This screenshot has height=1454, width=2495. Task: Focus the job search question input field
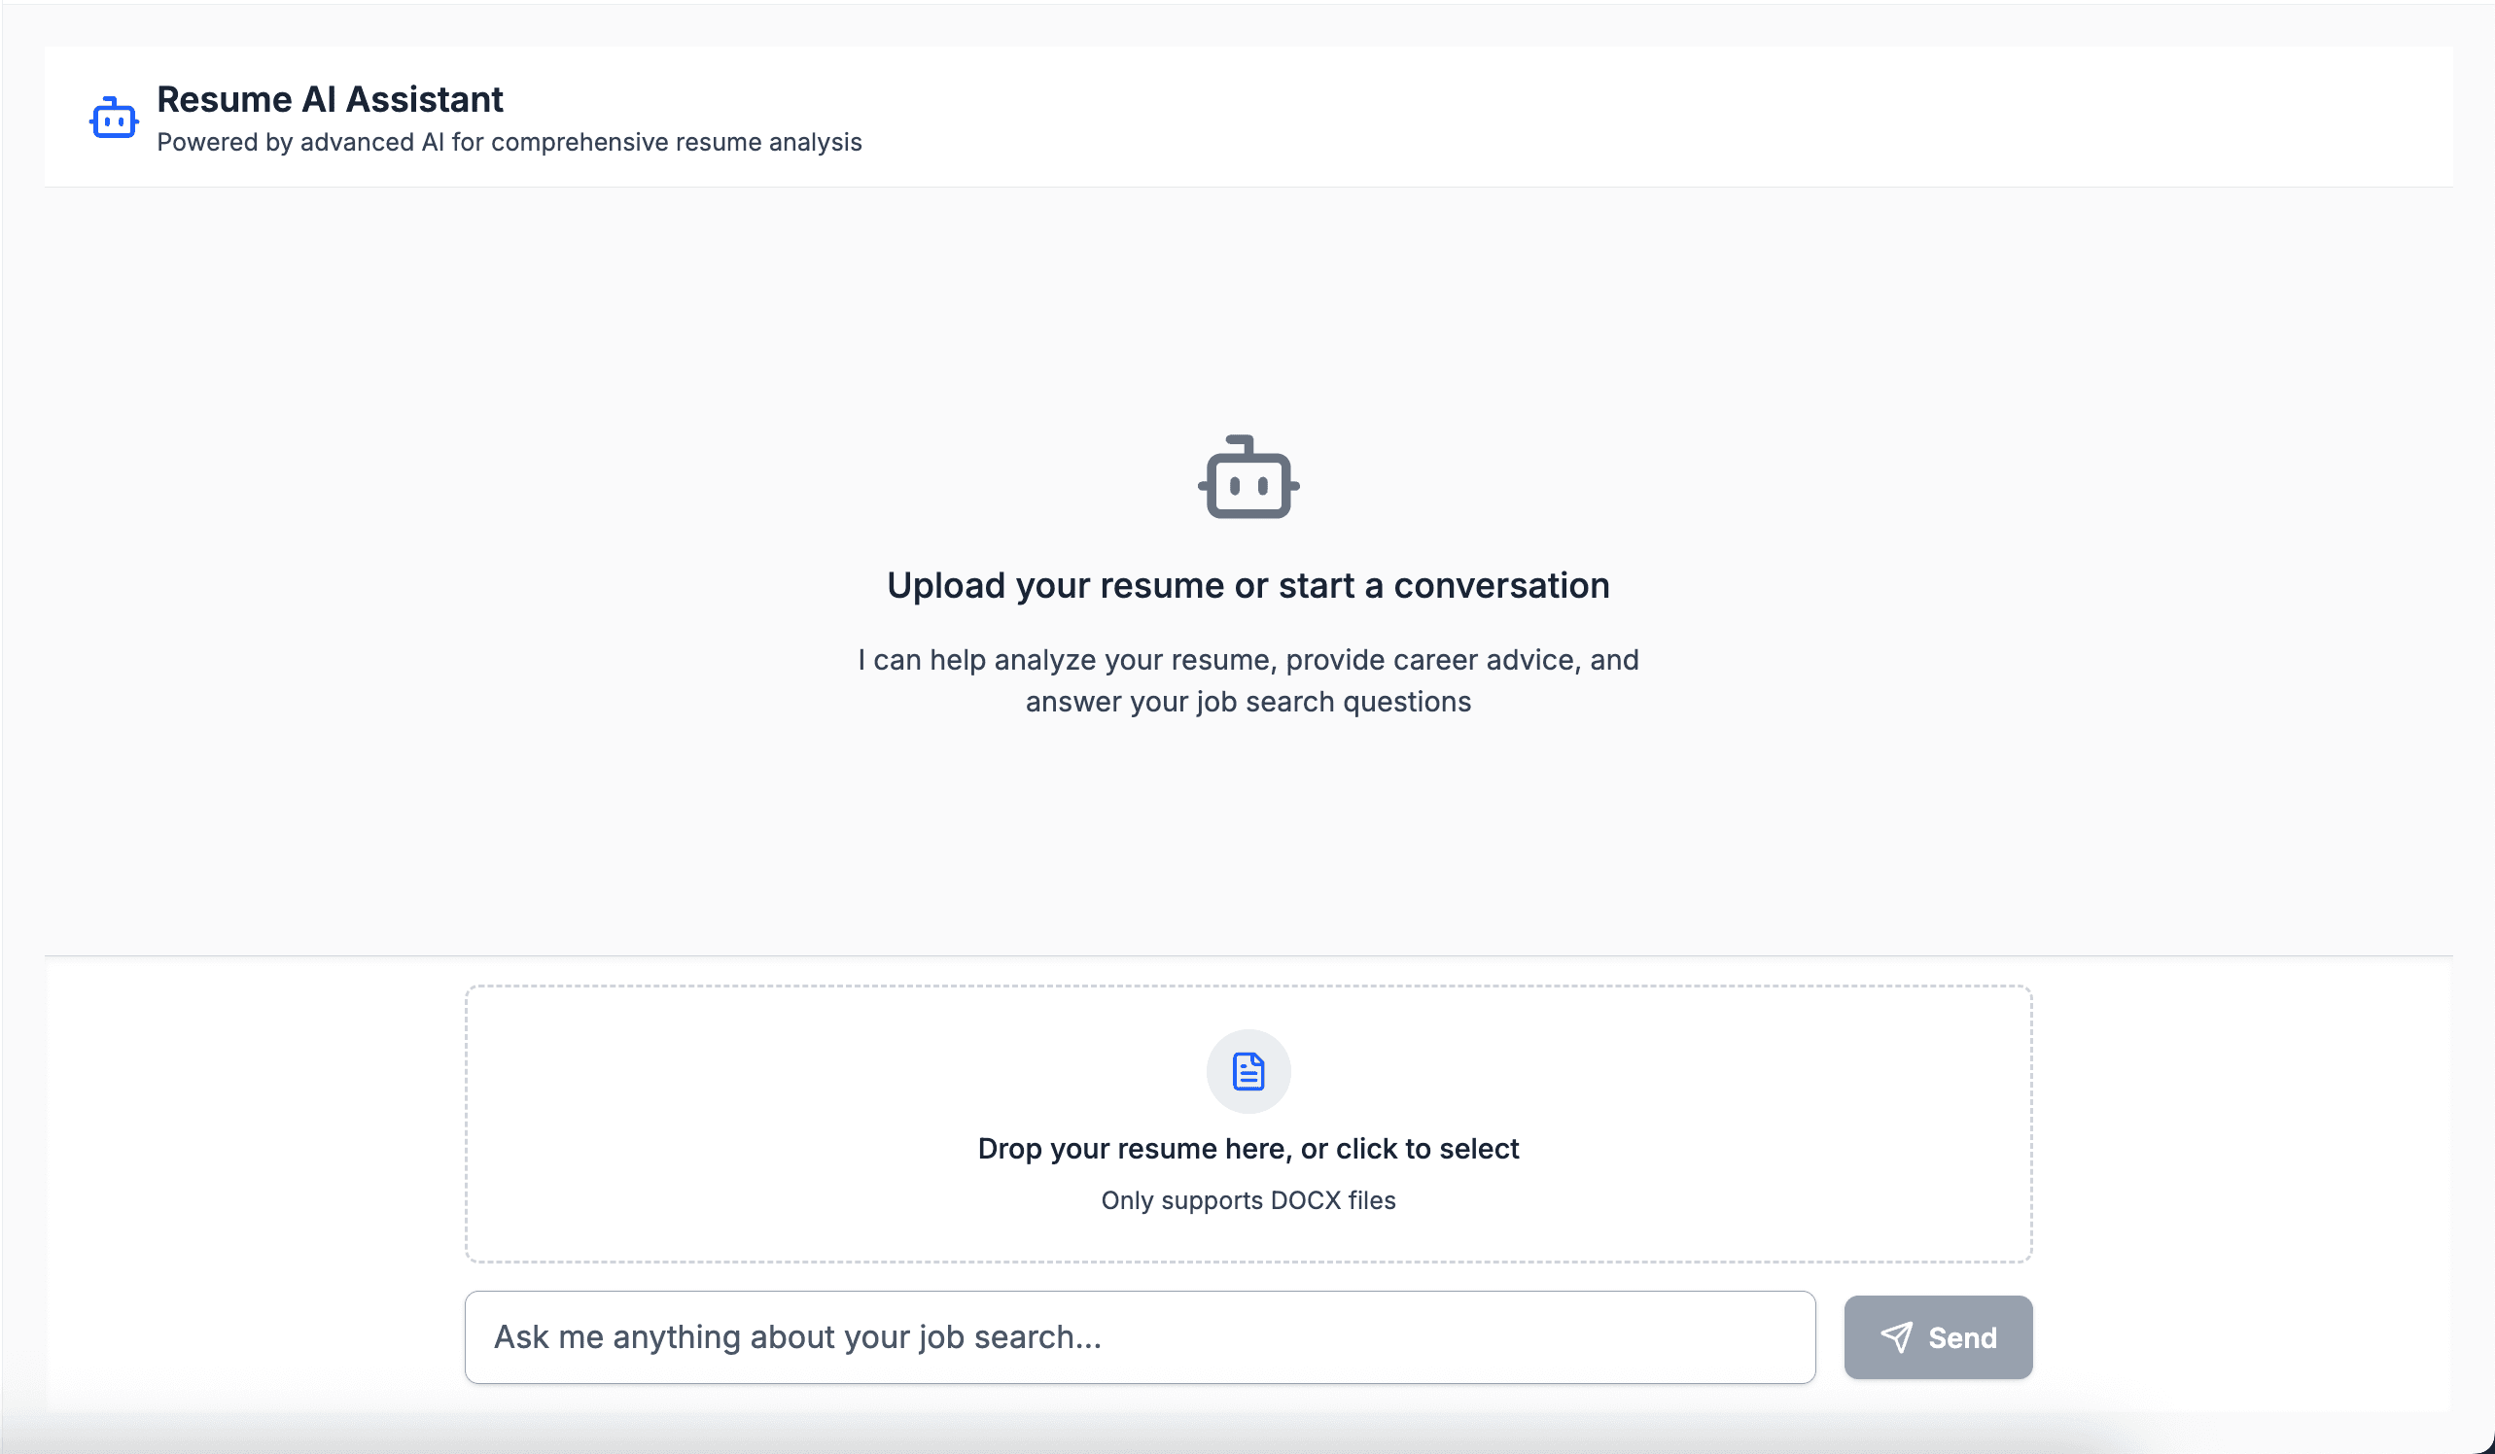[x=1139, y=1337]
